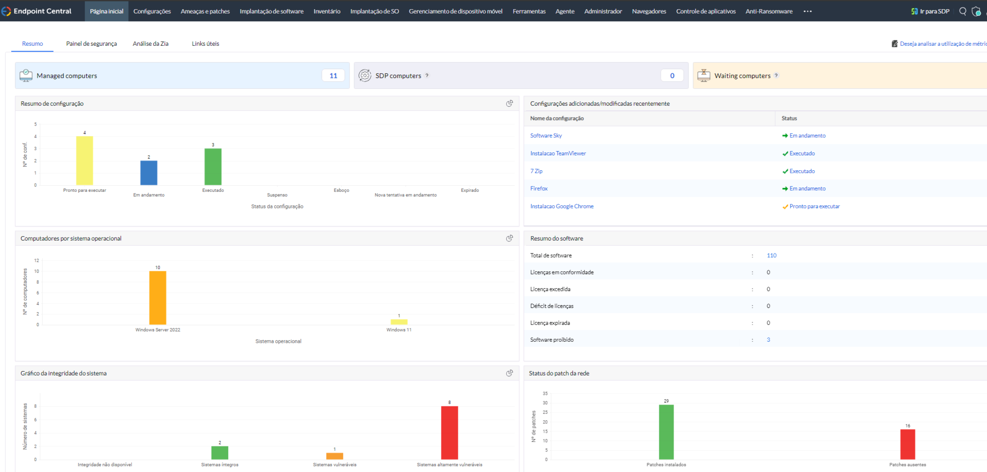The width and height of the screenshot is (987, 472).
Task: Click the help icon beside SDP computers
Action: (427, 76)
